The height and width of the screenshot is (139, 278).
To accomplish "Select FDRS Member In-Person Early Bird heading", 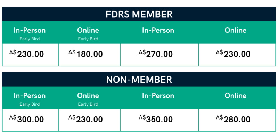I will pyautogui.click(x=30, y=30).
